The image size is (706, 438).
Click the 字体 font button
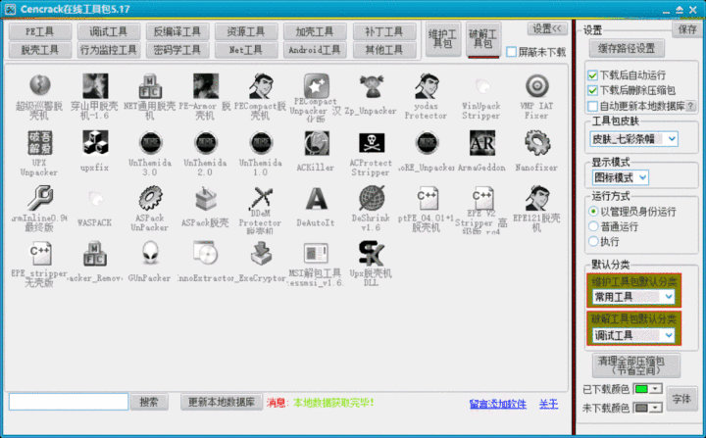pyautogui.click(x=681, y=399)
